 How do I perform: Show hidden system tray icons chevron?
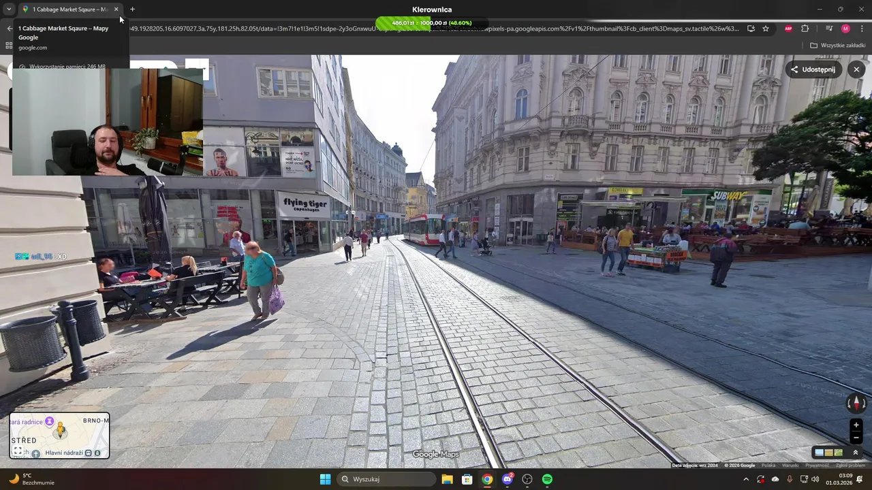pyautogui.click(x=746, y=479)
